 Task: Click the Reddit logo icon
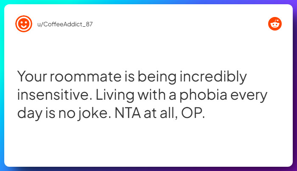coord(275,24)
